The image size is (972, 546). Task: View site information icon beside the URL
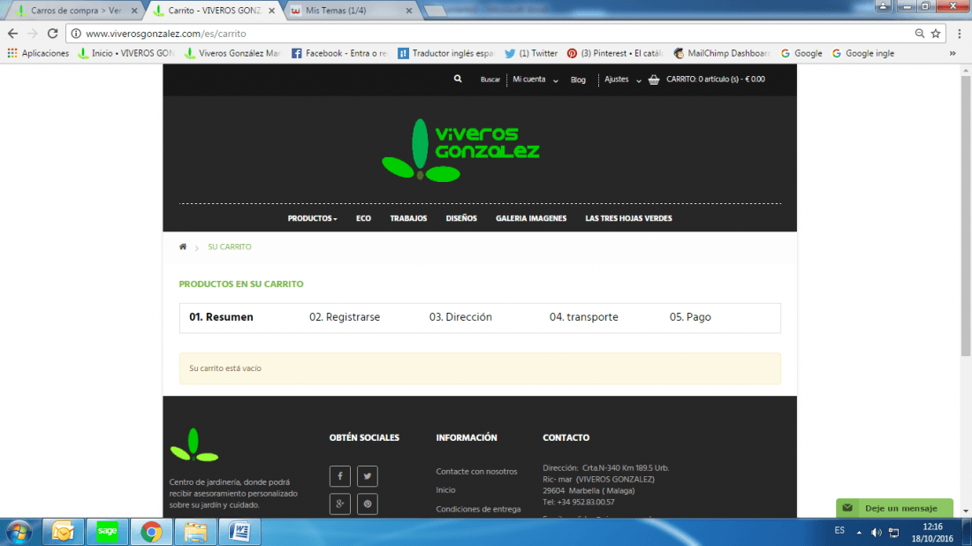(76, 34)
